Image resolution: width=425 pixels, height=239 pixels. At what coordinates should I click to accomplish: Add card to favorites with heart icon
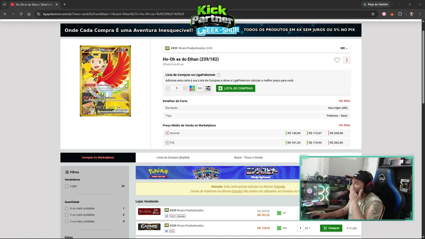point(337,60)
